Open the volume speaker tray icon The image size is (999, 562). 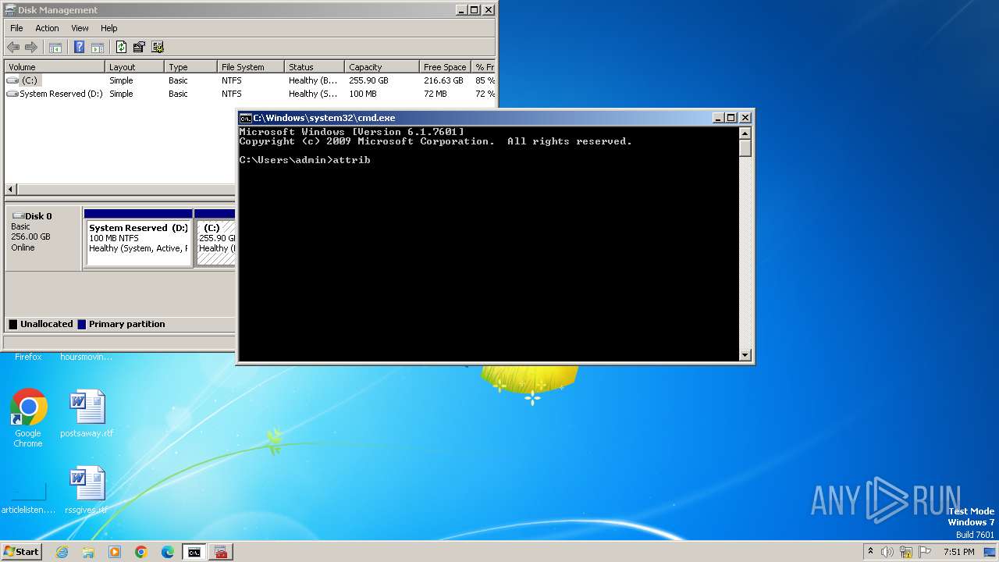click(887, 552)
